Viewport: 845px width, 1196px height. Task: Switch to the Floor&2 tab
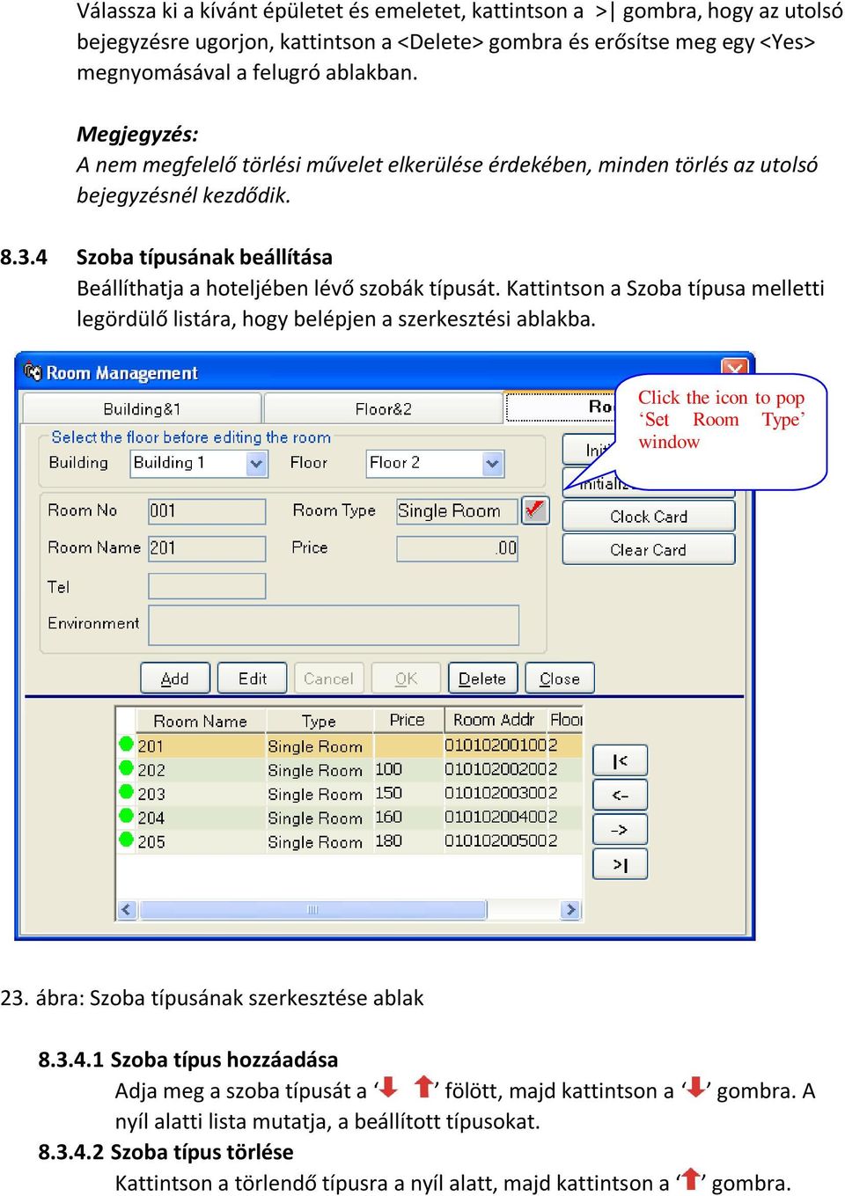pyautogui.click(x=383, y=408)
